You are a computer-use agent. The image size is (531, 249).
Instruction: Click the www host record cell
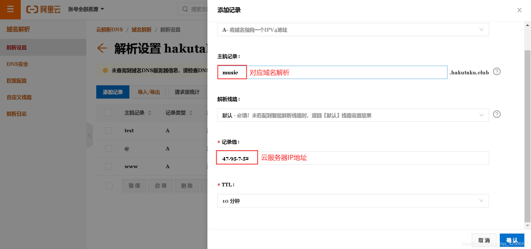coord(131,166)
